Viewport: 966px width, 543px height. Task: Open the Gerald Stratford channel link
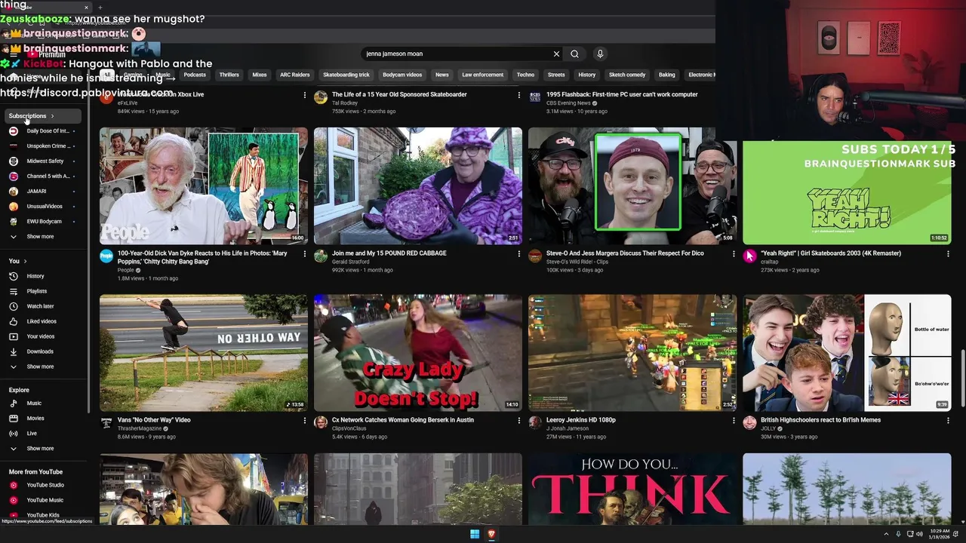[x=352, y=261]
